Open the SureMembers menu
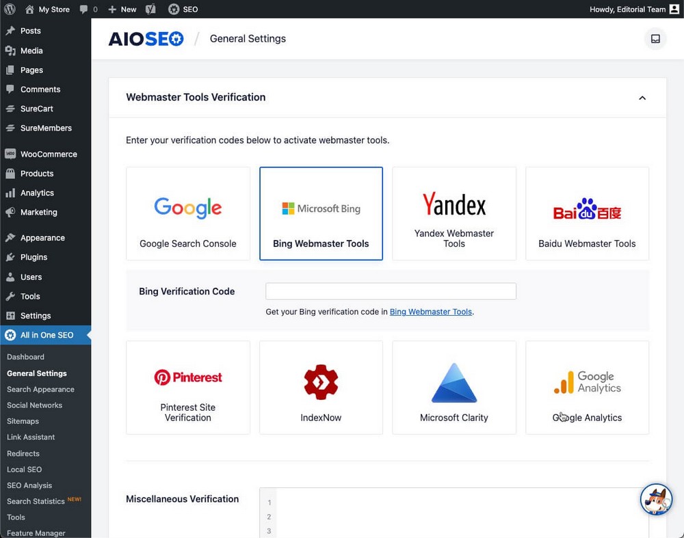 pyautogui.click(x=45, y=129)
